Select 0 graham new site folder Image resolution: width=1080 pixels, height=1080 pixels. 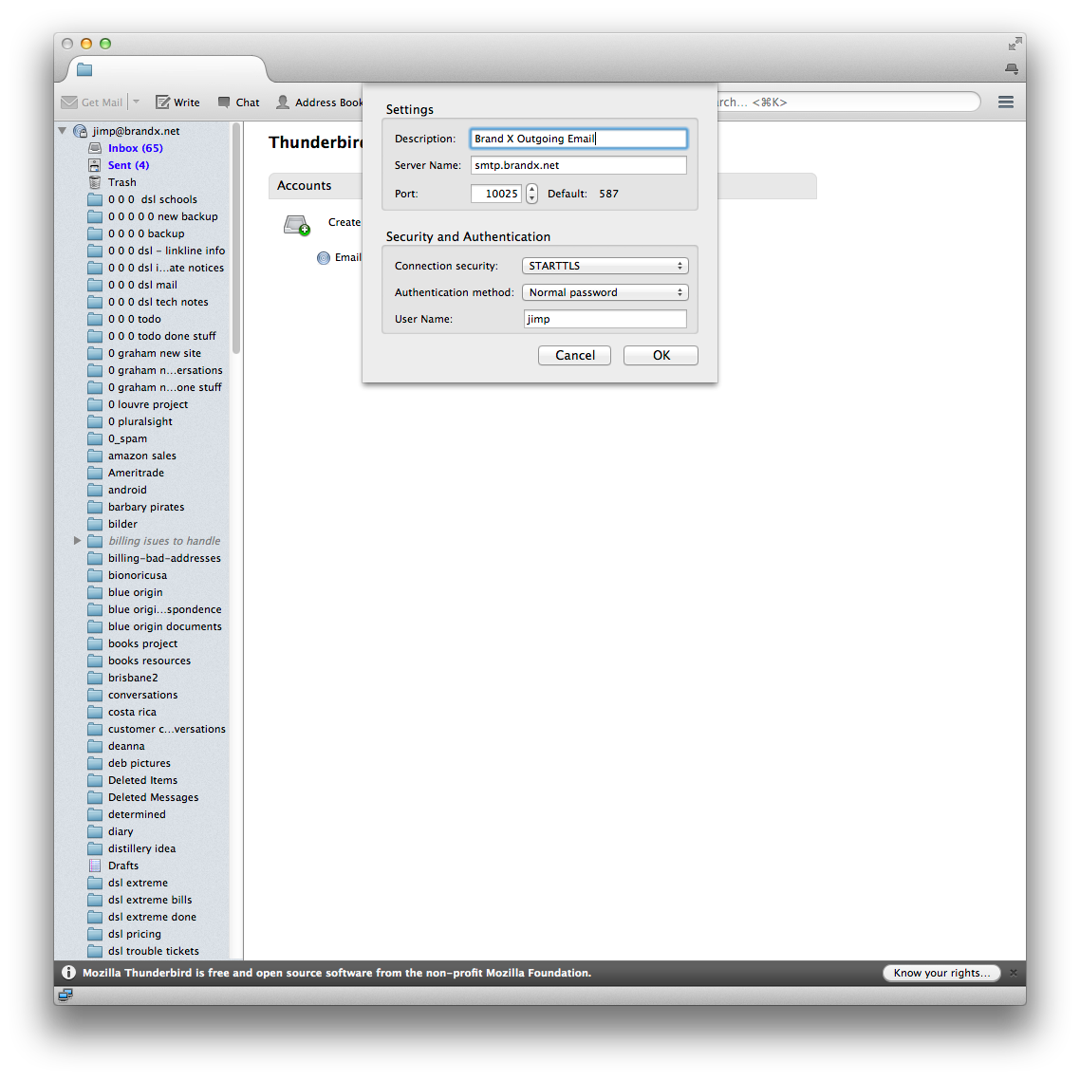click(x=155, y=353)
